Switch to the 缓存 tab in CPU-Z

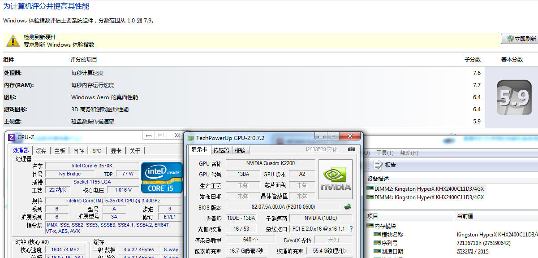[41, 151]
